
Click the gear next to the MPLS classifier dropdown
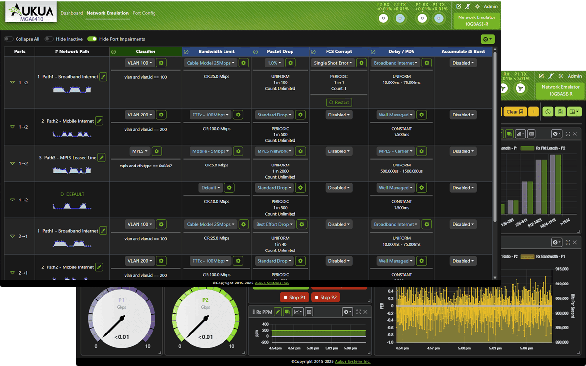[x=156, y=151]
